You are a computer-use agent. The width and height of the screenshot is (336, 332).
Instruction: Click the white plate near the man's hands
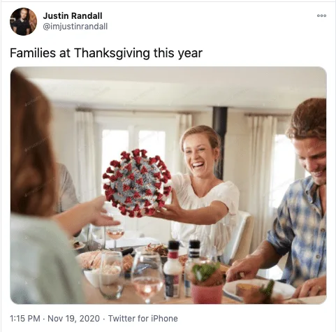tap(258, 290)
